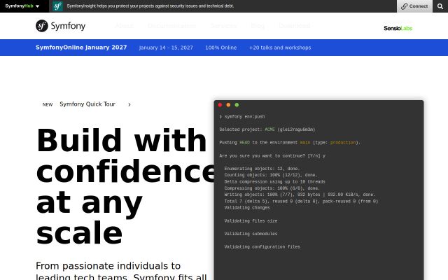Click the 'Selected project: ACME' terminal line
The width and height of the screenshot is (448, 280).
pyautogui.click(x=267, y=129)
